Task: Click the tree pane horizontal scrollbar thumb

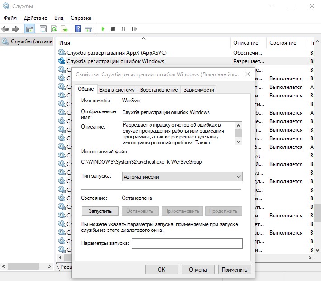Action: 23,266
